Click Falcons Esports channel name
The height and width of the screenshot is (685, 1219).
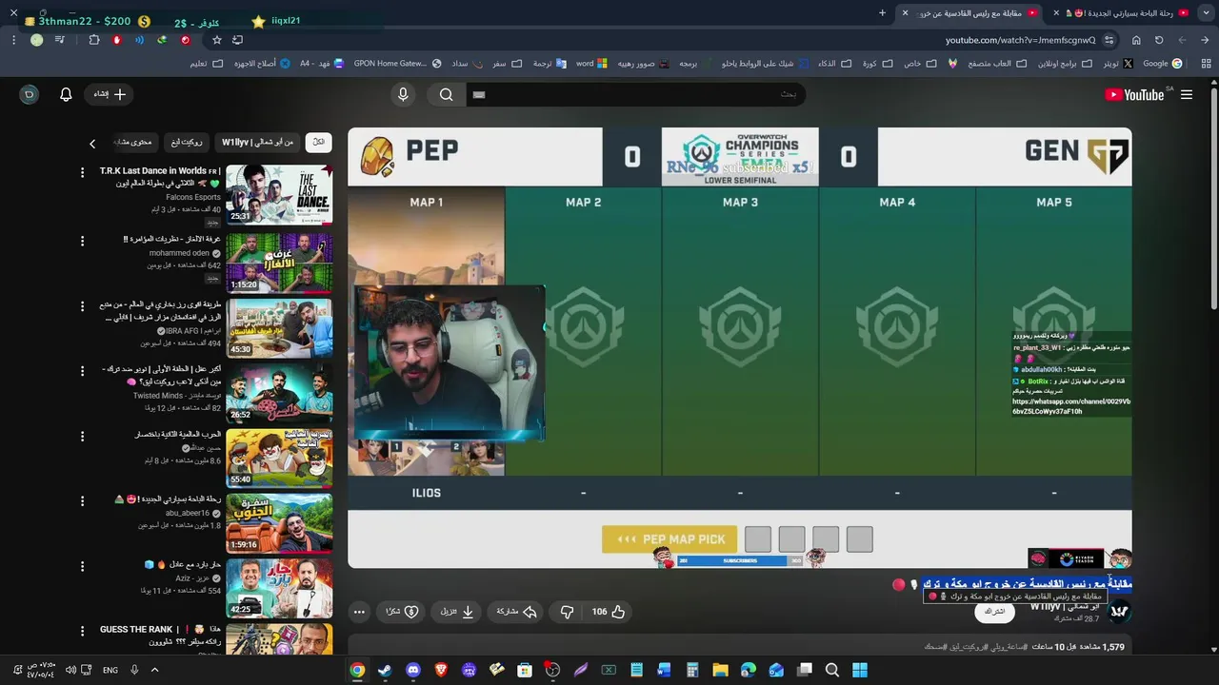(x=193, y=197)
